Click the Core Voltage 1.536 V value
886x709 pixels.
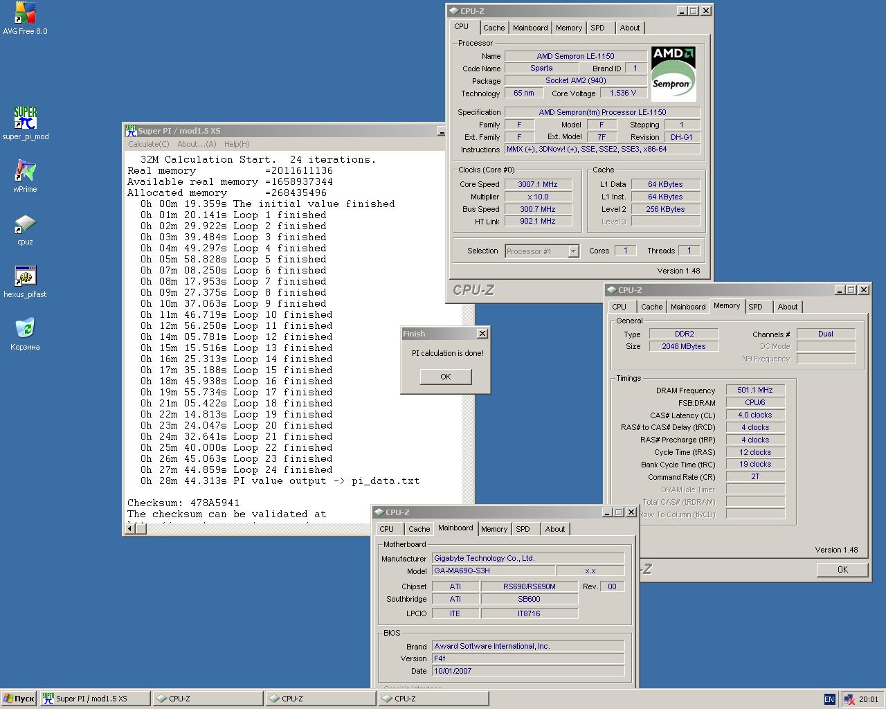(623, 93)
